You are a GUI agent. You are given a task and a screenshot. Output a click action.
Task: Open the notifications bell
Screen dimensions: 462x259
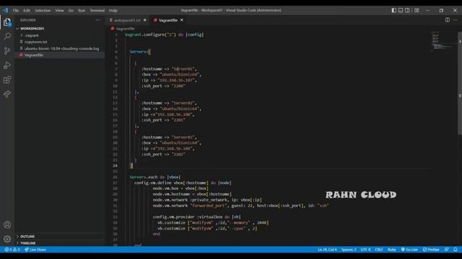point(456,250)
